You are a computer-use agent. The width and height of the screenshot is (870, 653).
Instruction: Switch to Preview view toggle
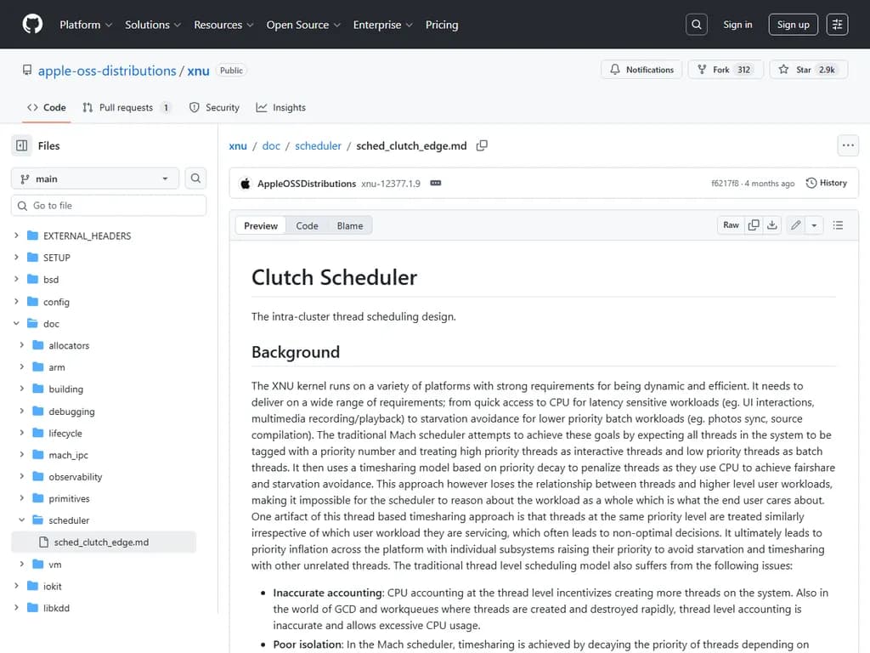tap(261, 225)
